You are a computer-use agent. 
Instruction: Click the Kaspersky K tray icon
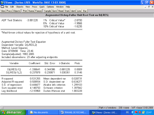click(136, 112)
